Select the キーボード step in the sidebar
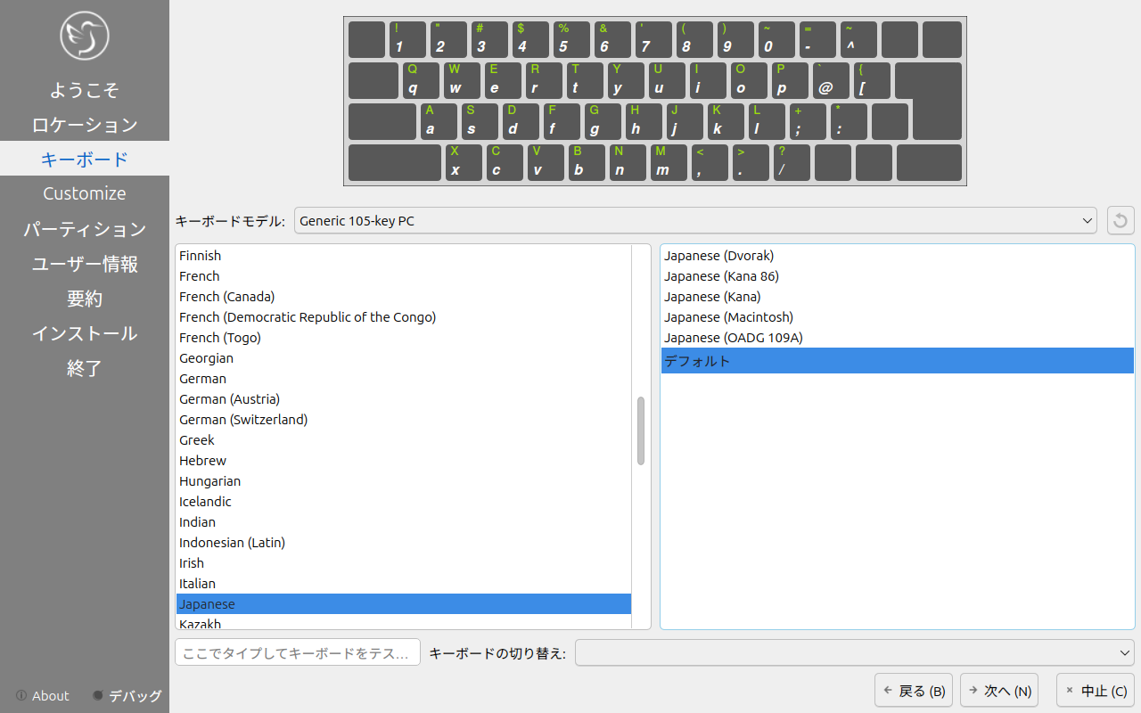 [85, 159]
